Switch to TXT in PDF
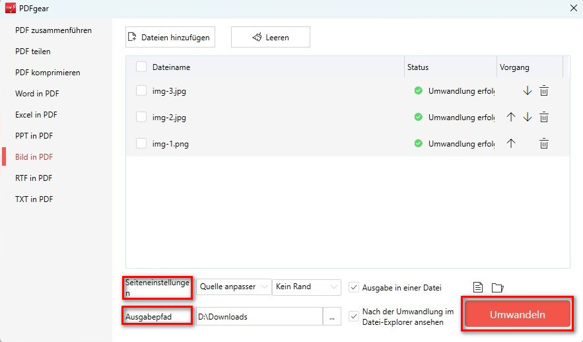 [34, 199]
